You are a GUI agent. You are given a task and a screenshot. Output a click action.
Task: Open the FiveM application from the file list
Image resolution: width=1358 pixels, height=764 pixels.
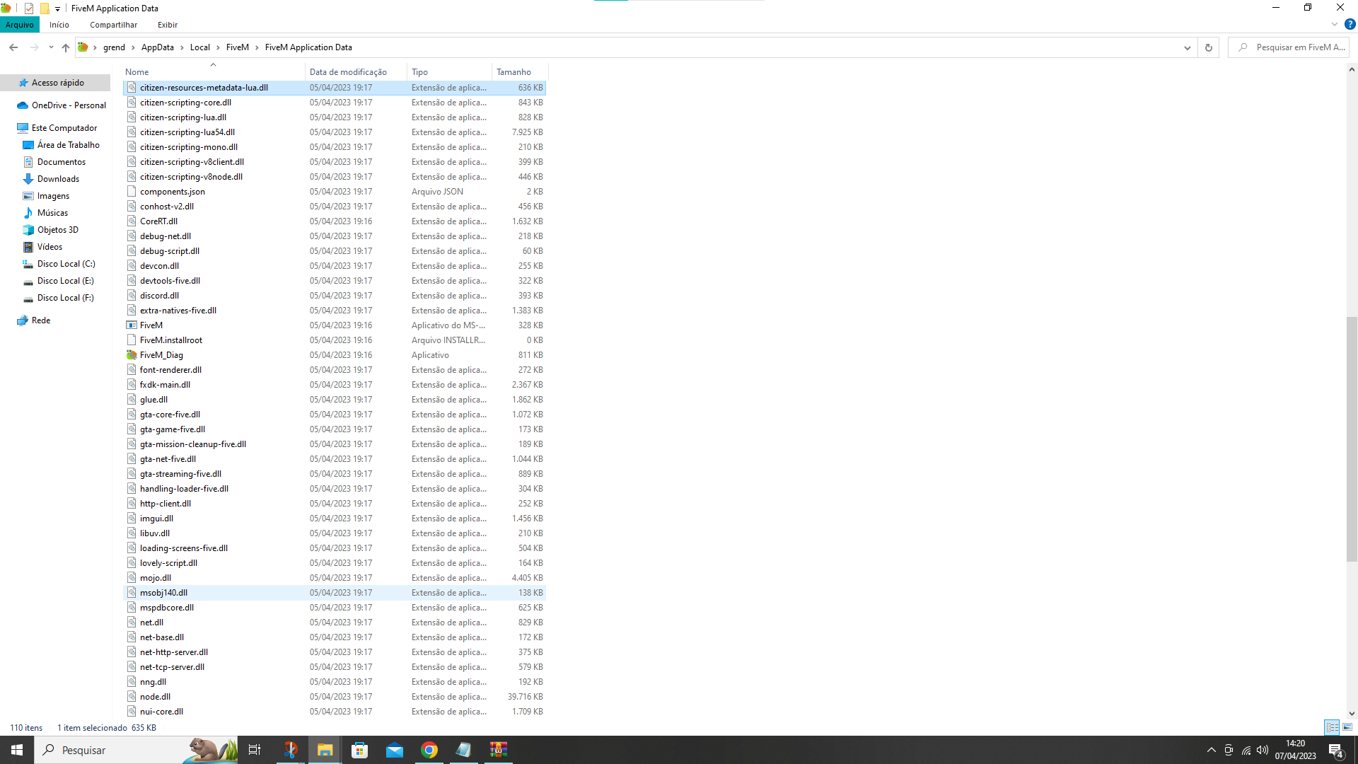point(150,325)
